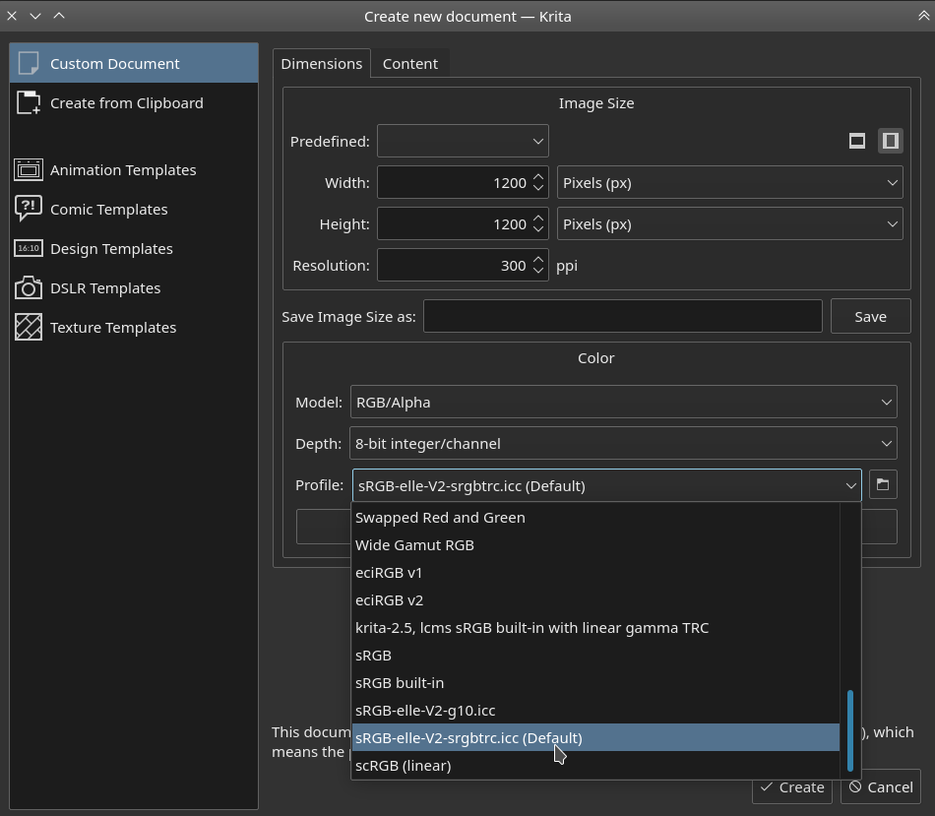Image resolution: width=935 pixels, height=816 pixels.
Task: Open the Texture Templates icon
Action: tap(29, 327)
